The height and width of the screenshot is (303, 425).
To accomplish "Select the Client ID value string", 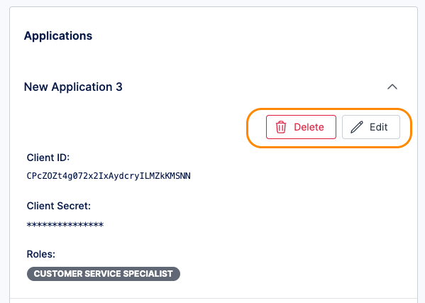I will point(109,176).
